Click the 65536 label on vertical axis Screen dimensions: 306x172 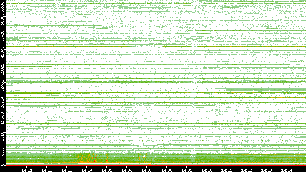pos(3,7)
